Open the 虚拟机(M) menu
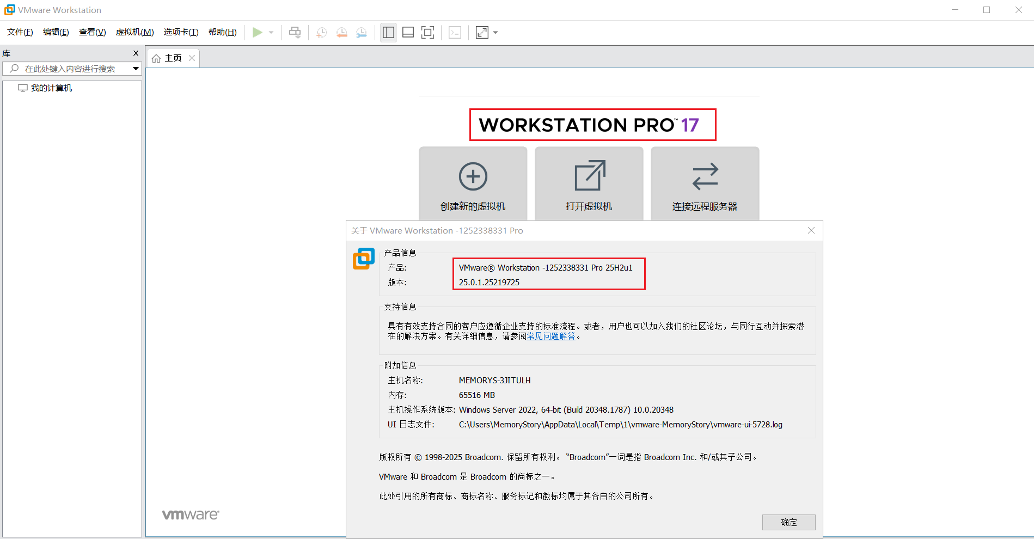Viewport: 1034px width, 539px height. pyautogui.click(x=134, y=32)
